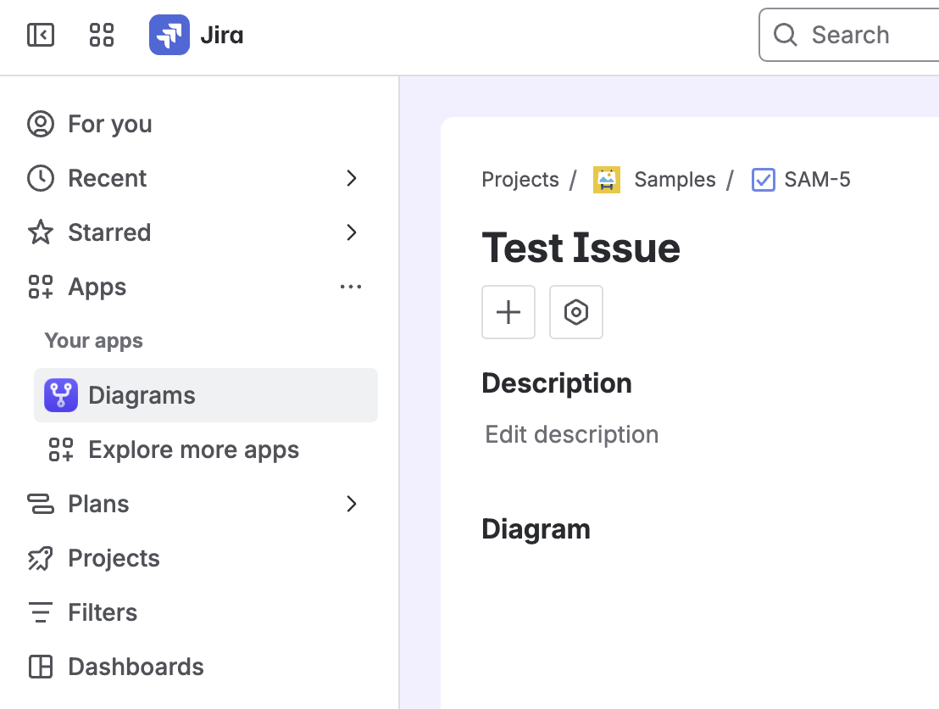The width and height of the screenshot is (939, 709).
Task: Click the Samples project avatar icon
Action: [x=607, y=180]
